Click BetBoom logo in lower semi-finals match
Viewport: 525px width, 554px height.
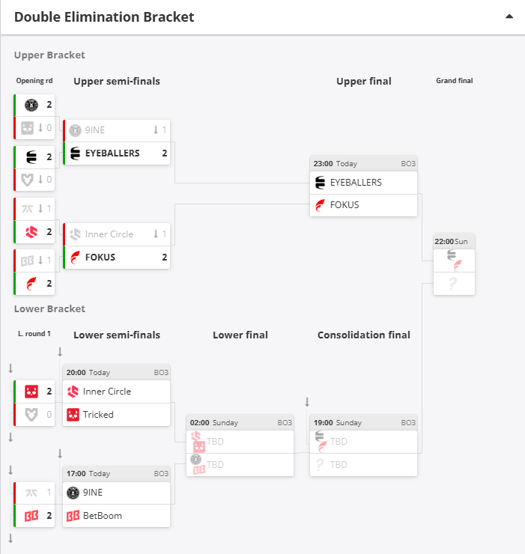tap(73, 516)
